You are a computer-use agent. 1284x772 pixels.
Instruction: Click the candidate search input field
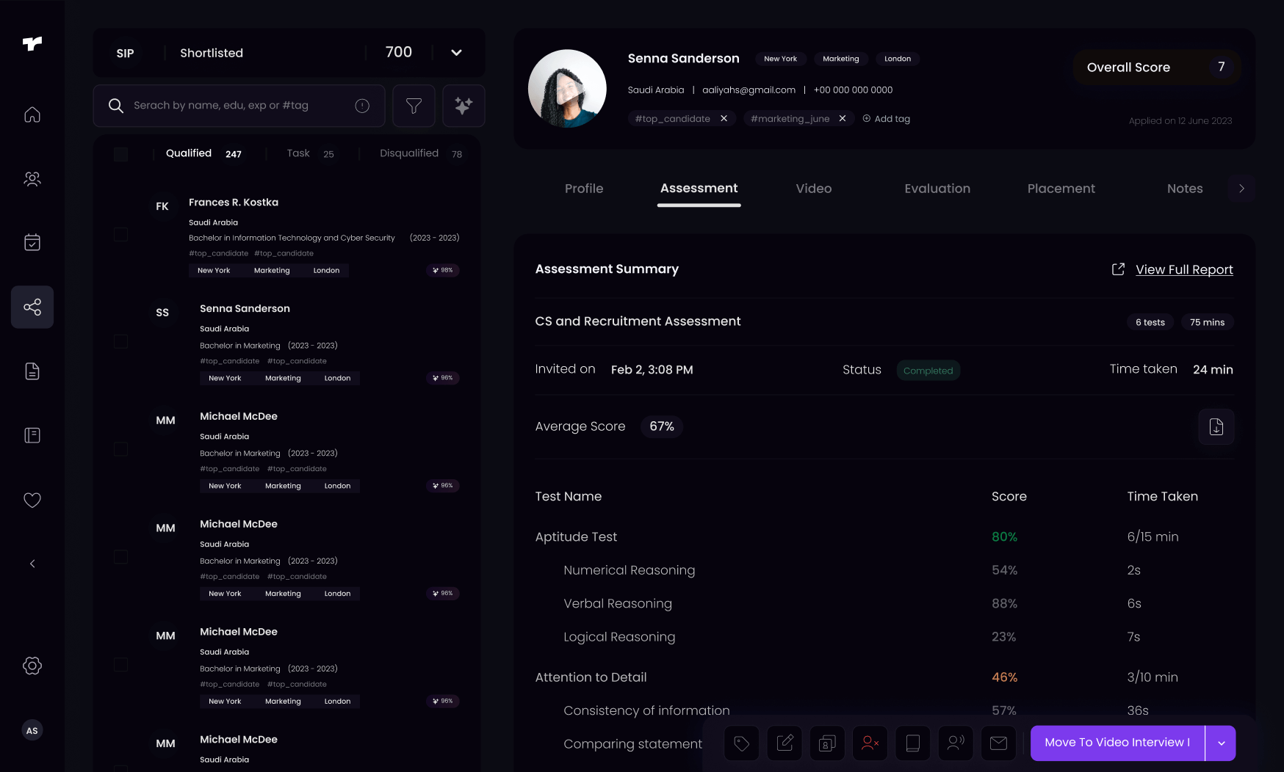[239, 106]
